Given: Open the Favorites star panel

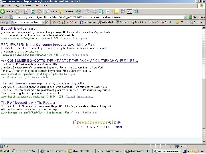Looking at the screenshot, I should (x=66, y=11).
